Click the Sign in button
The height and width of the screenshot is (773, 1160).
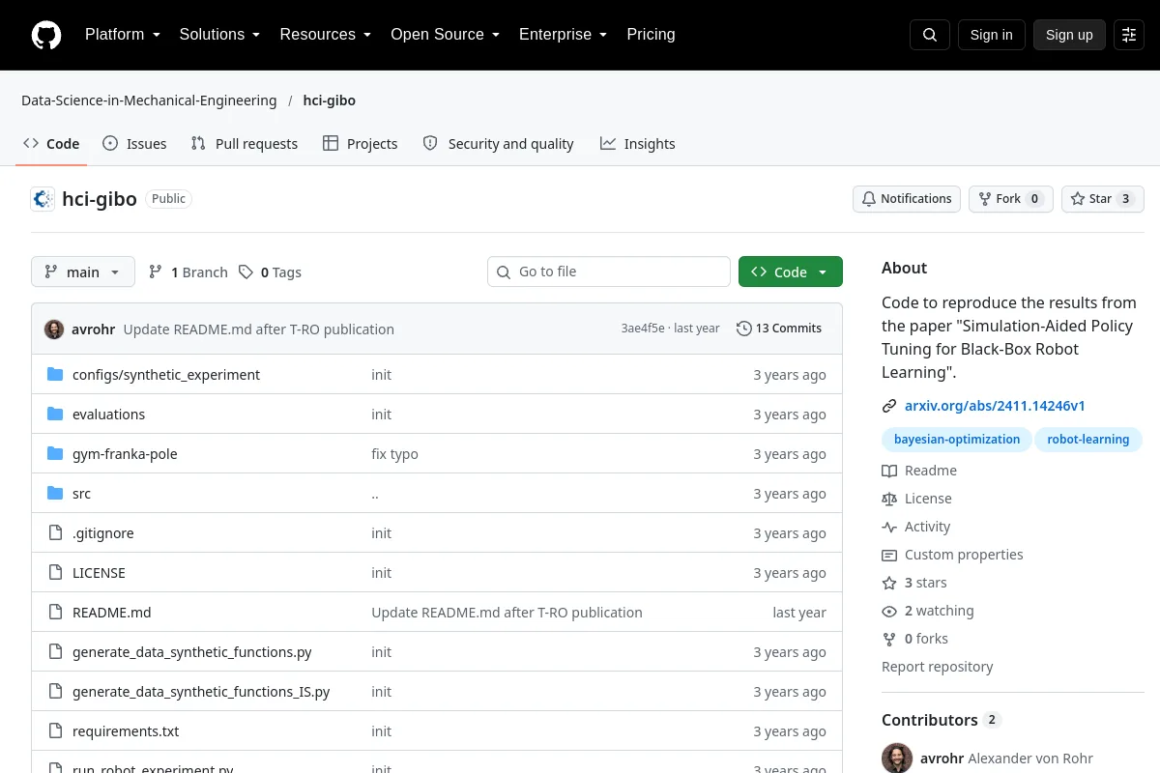click(991, 35)
